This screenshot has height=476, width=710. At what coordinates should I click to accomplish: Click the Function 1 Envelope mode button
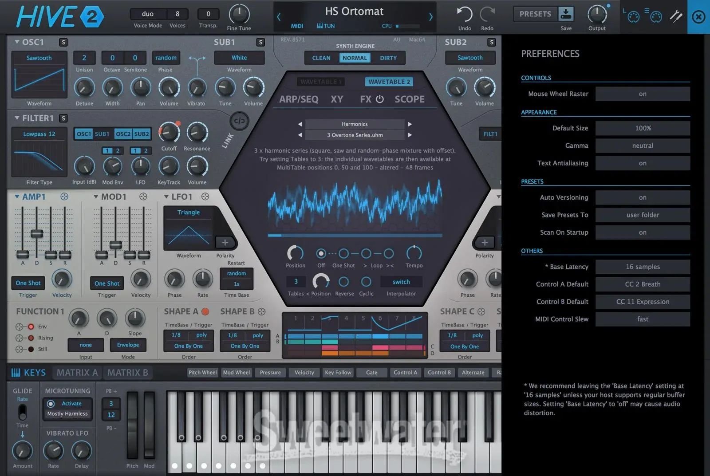[128, 345]
